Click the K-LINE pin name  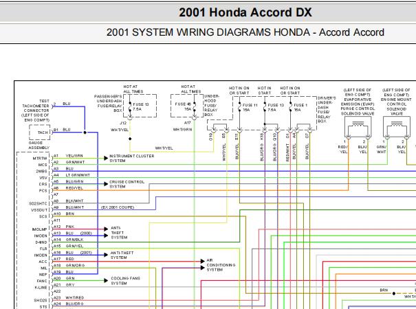(41, 288)
